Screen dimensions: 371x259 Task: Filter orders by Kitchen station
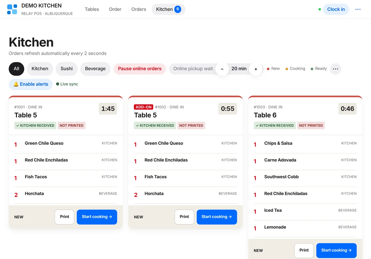[40, 69]
